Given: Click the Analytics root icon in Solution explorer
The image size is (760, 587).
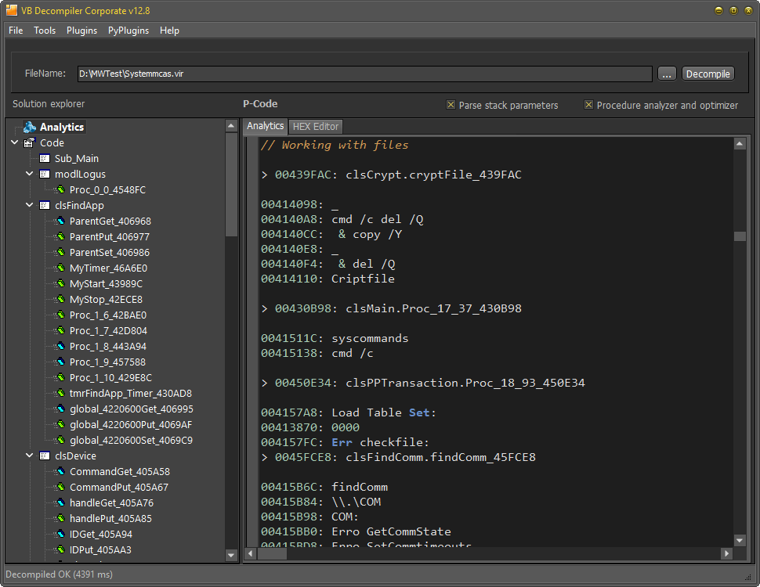Looking at the screenshot, I should 28,127.
